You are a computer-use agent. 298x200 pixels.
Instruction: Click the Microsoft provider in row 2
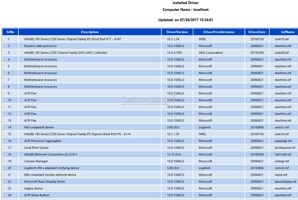pyautogui.click(x=205, y=46)
